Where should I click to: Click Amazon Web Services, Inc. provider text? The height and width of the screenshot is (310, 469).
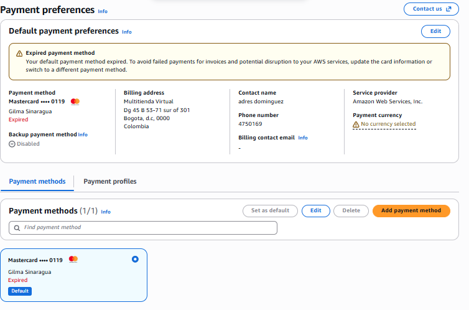coord(388,101)
